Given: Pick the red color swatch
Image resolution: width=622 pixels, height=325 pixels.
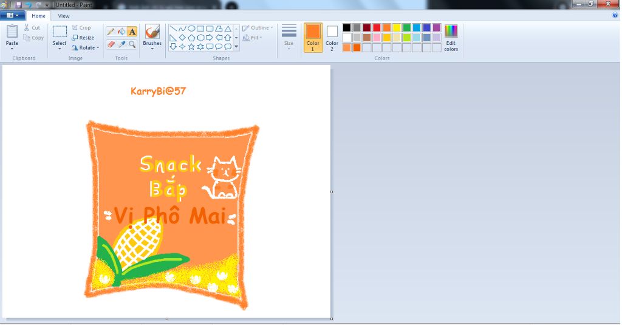Looking at the screenshot, I should coord(377,28).
